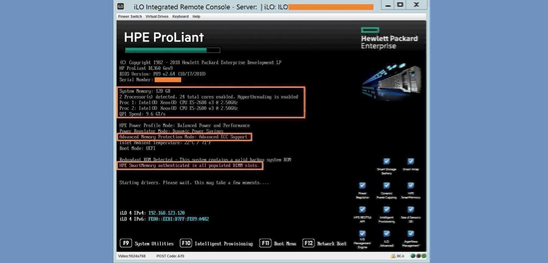Click the 'Starting drivers. Please wait' line
Image resolution: width=548 pixels, height=263 pixels.
194,183
